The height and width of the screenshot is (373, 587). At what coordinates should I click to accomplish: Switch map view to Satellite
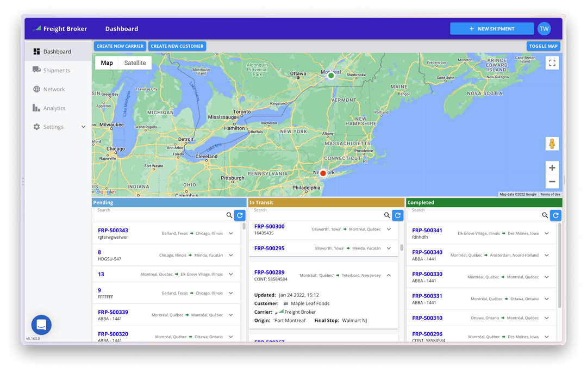pos(134,63)
